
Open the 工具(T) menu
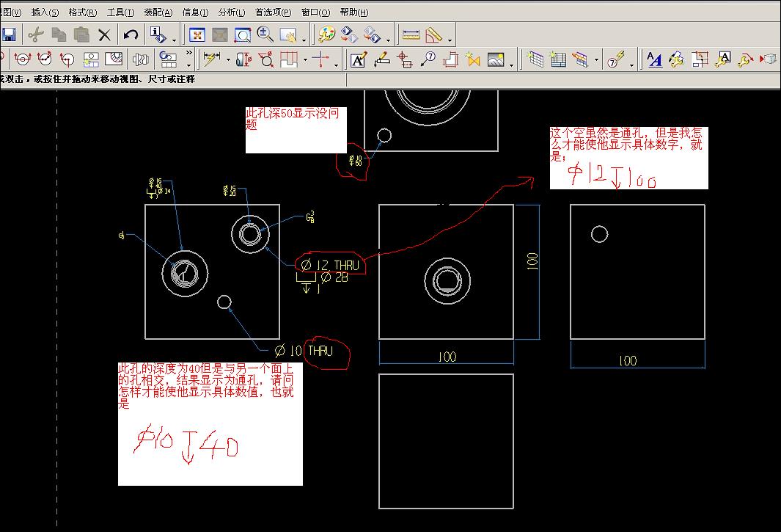point(120,12)
